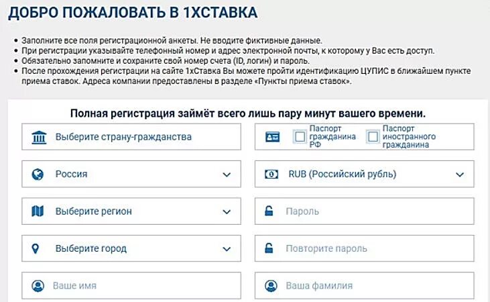Click the globe icon beside Россия
The image size is (490, 302).
click(38, 174)
